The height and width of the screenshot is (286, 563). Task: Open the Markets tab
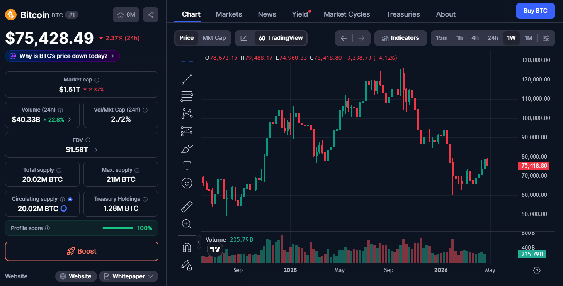click(229, 14)
